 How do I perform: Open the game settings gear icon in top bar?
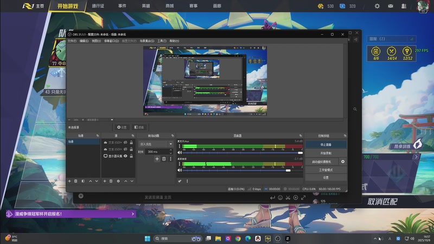(378, 6)
